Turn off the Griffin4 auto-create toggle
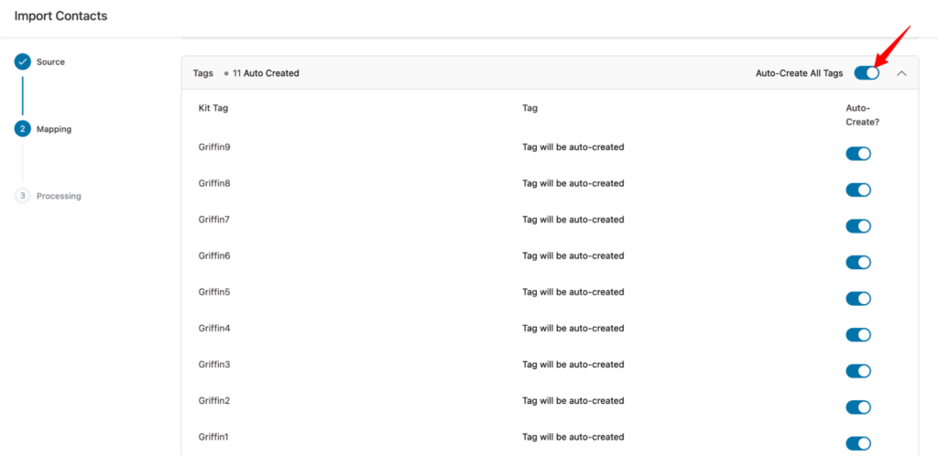The image size is (938, 456). (x=858, y=335)
